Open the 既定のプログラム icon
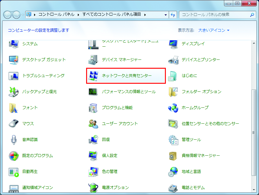Image resolution: width=259 pixels, height=195 pixels. coord(14,156)
